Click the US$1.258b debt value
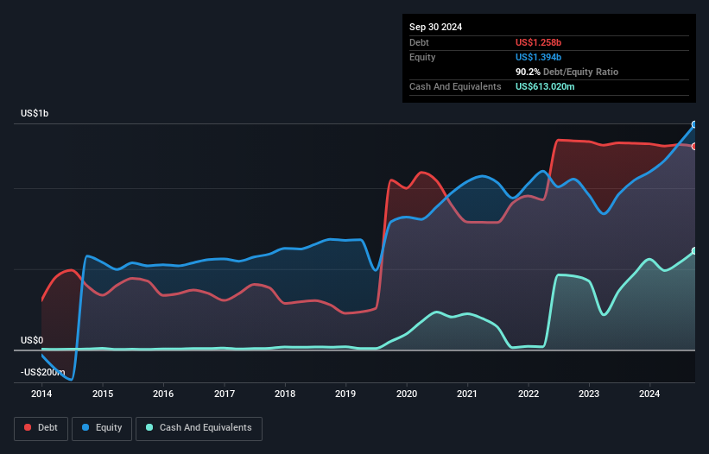Image resolution: width=709 pixels, height=454 pixels. pyautogui.click(x=538, y=42)
